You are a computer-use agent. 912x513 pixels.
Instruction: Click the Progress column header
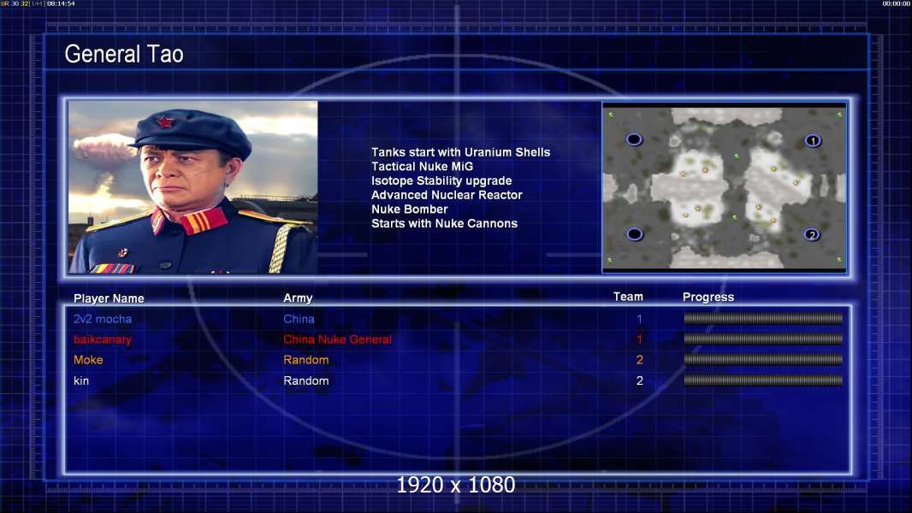tap(708, 297)
